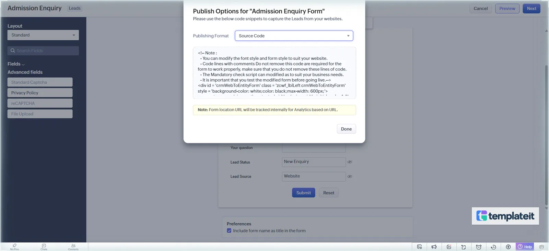The height and width of the screenshot is (251, 549).
Task: Click the Advanced fields heading
Action: pyautogui.click(x=25, y=72)
